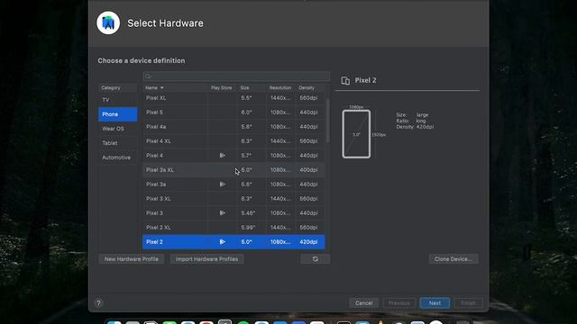Select the Pixel 4 XL row
Viewport: 577px width, 324px height.
[234, 141]
